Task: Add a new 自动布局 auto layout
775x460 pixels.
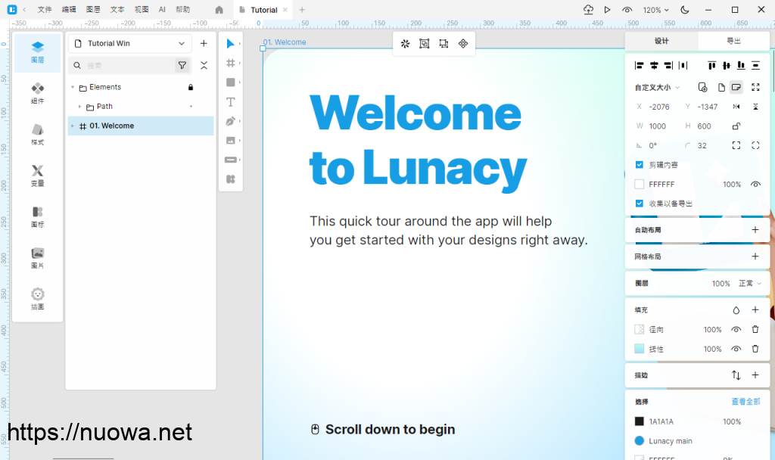Action: 755,230
